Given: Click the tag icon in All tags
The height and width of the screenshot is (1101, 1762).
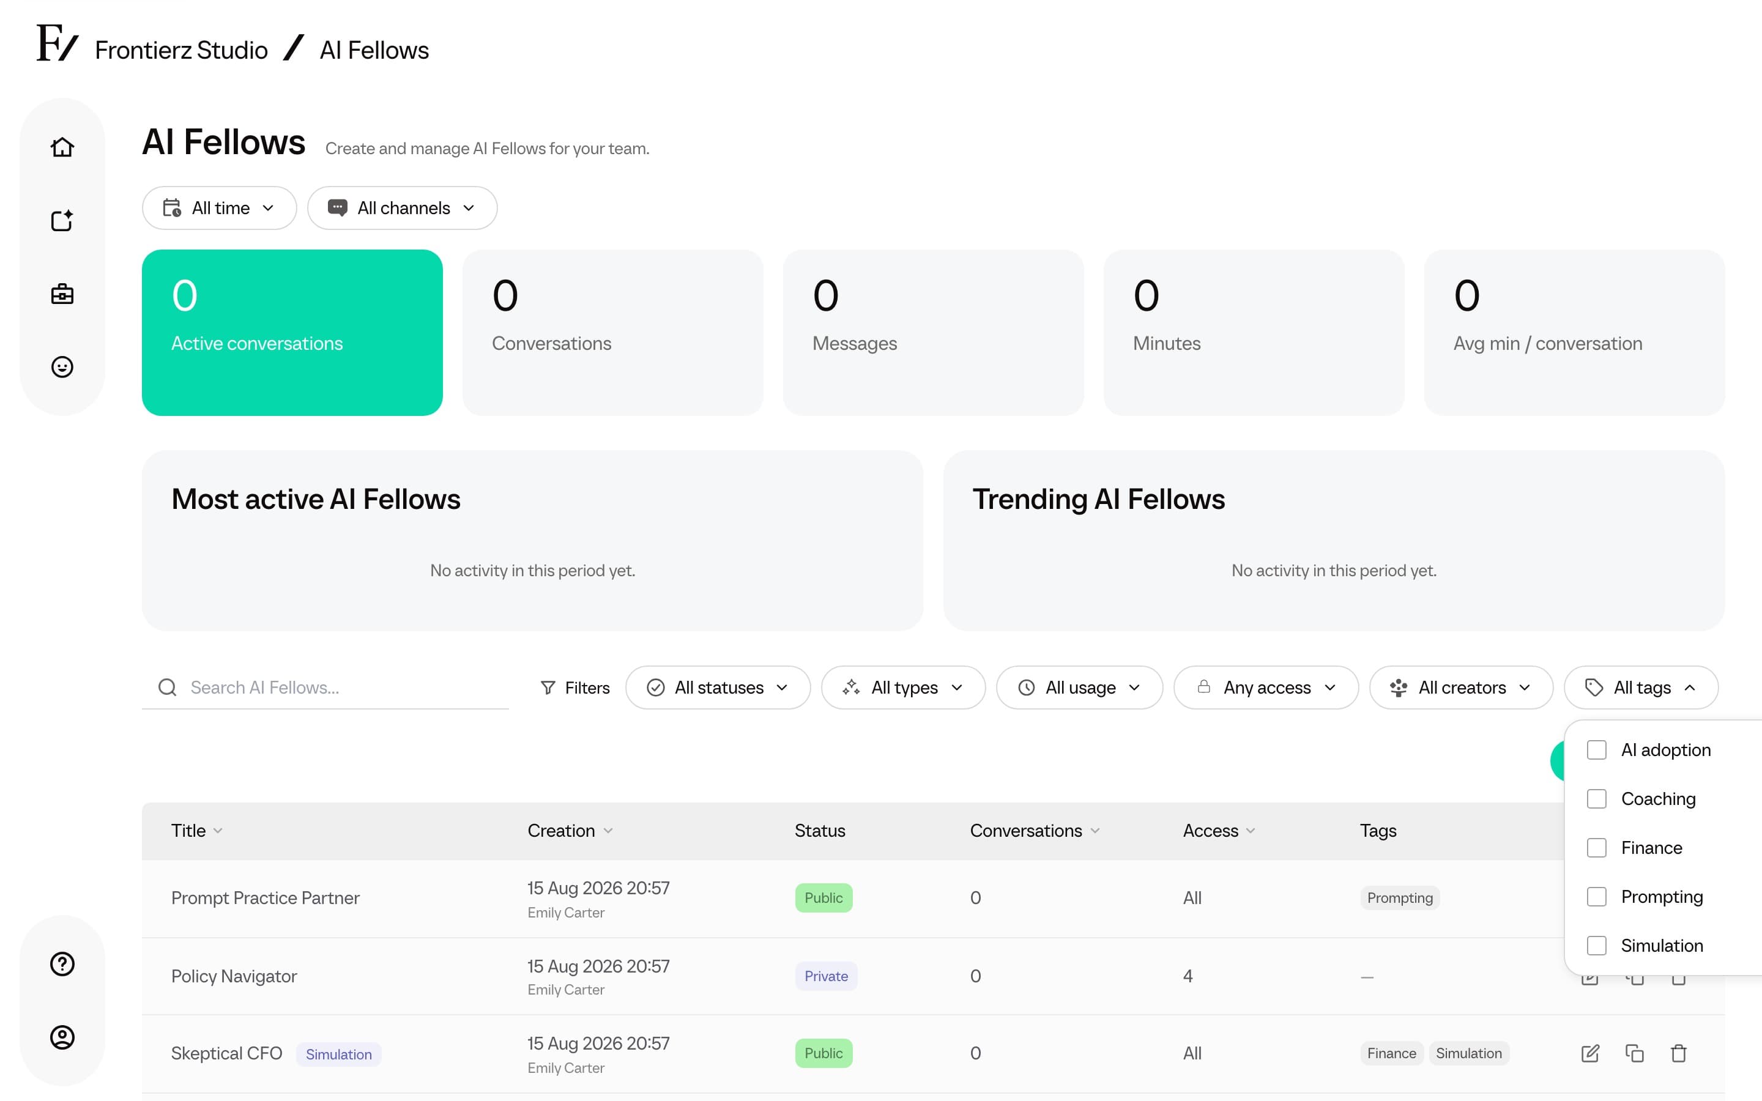Looking at the screenshot, I should pyautogui.click(x=1594, y=688).
